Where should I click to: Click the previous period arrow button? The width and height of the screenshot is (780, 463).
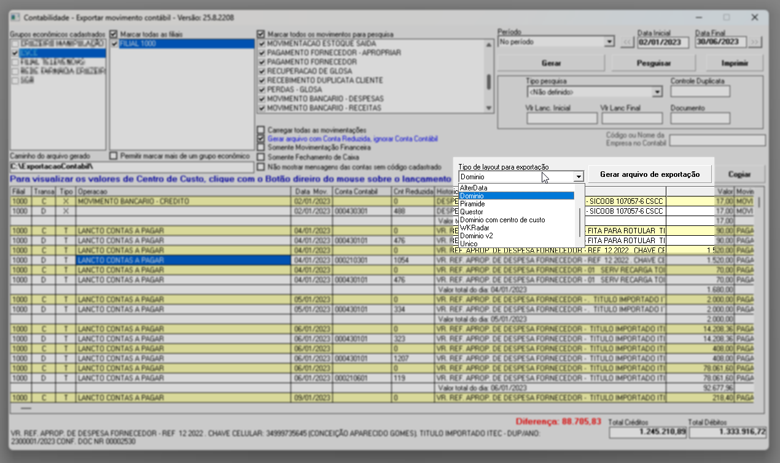coord(627,42)
